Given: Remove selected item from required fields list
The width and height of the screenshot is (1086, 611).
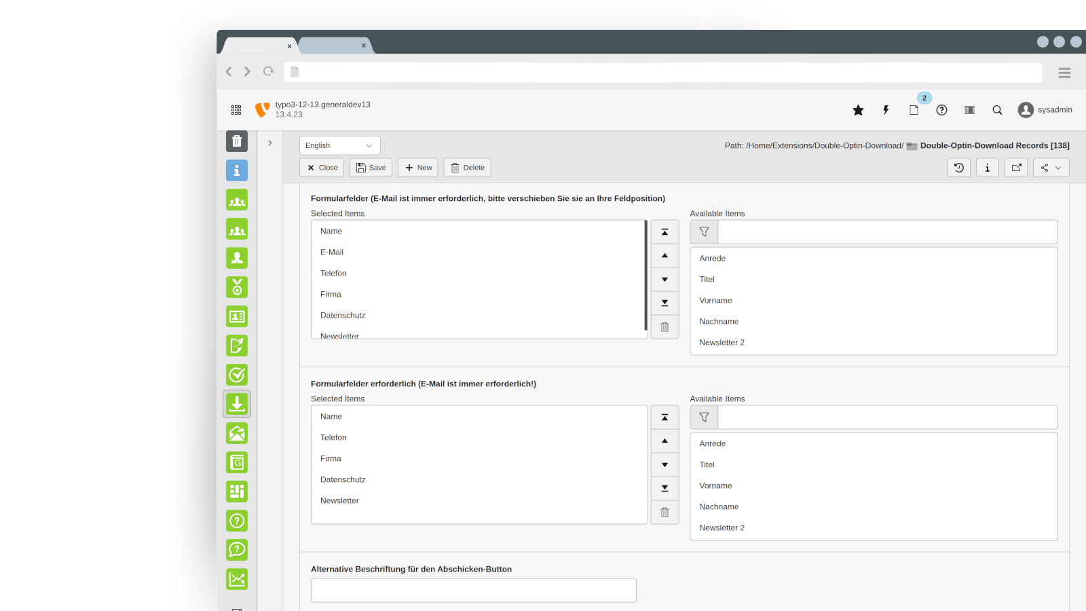Looking at the screenshot, I should (664, 513).
